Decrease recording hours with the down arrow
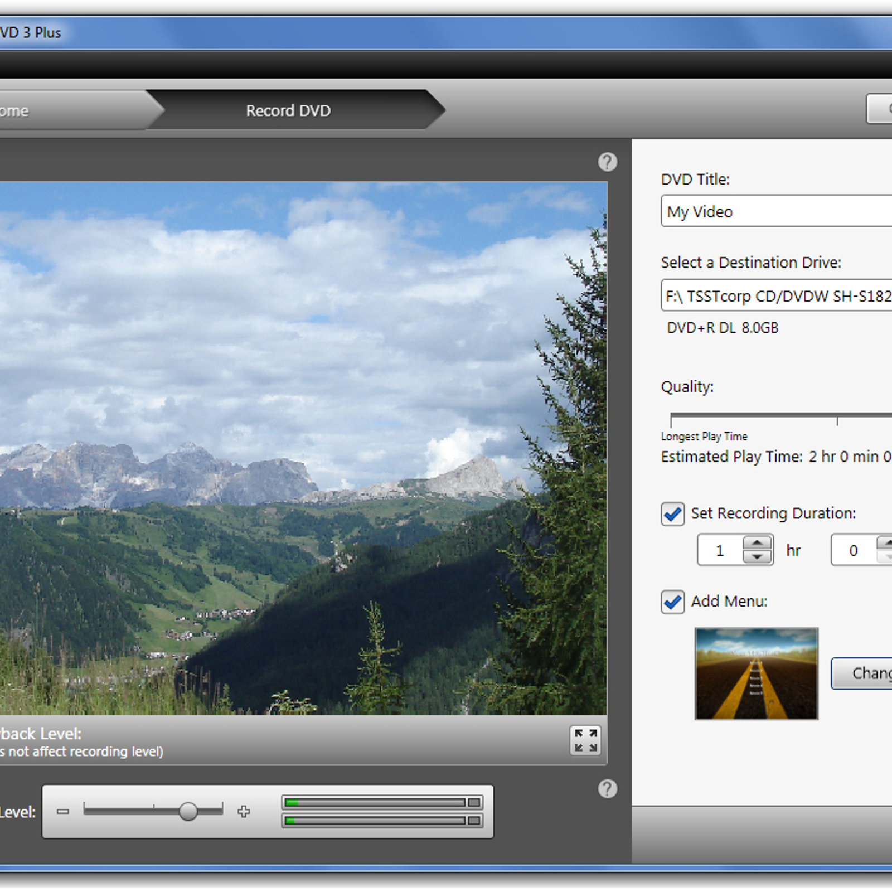 click(757, 557)
